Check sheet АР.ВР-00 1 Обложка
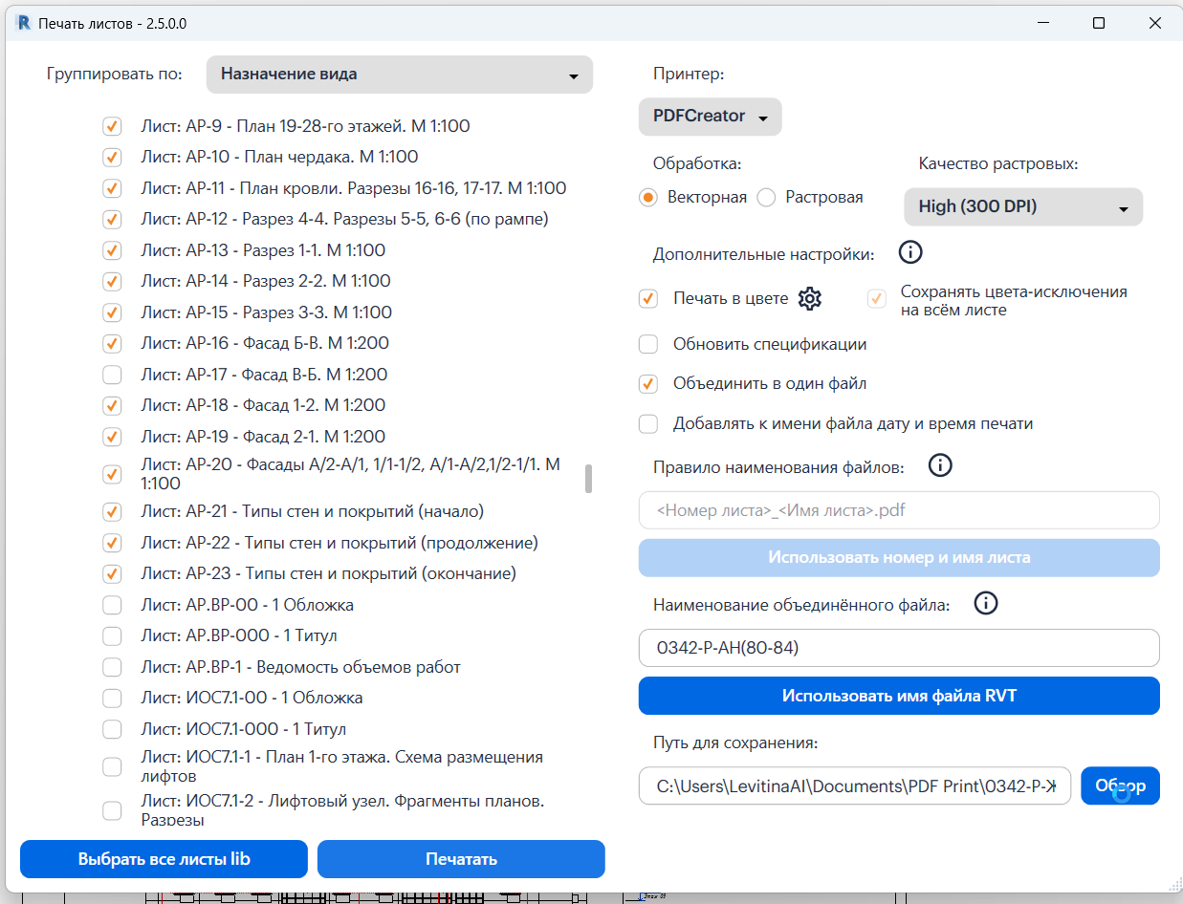The width and height of the screenshot is (1183, 904). [112, 605]
